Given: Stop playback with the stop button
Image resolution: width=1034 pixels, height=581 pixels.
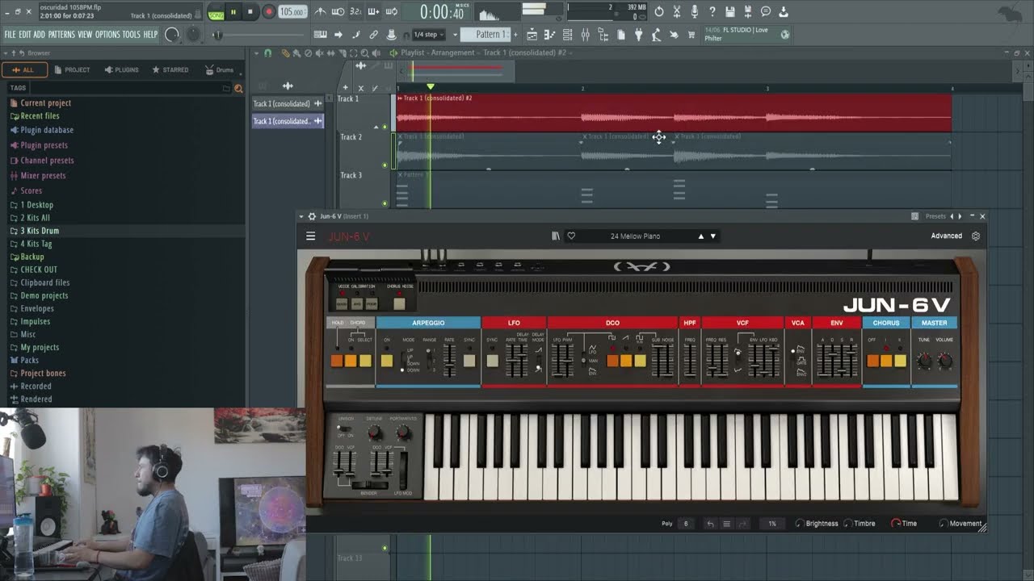Looking at the screenshot, I should (x=250, y=12).
